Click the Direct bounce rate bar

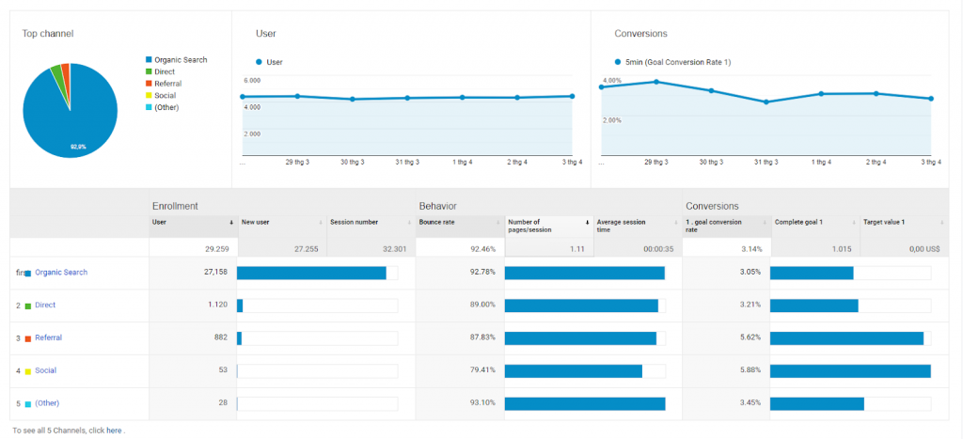(x=581, y=306)
